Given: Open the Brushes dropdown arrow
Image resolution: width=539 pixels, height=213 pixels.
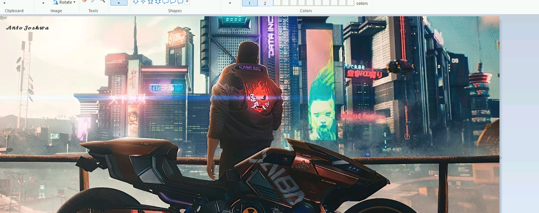Looking at the screenshot, I should tap(119, 3).
